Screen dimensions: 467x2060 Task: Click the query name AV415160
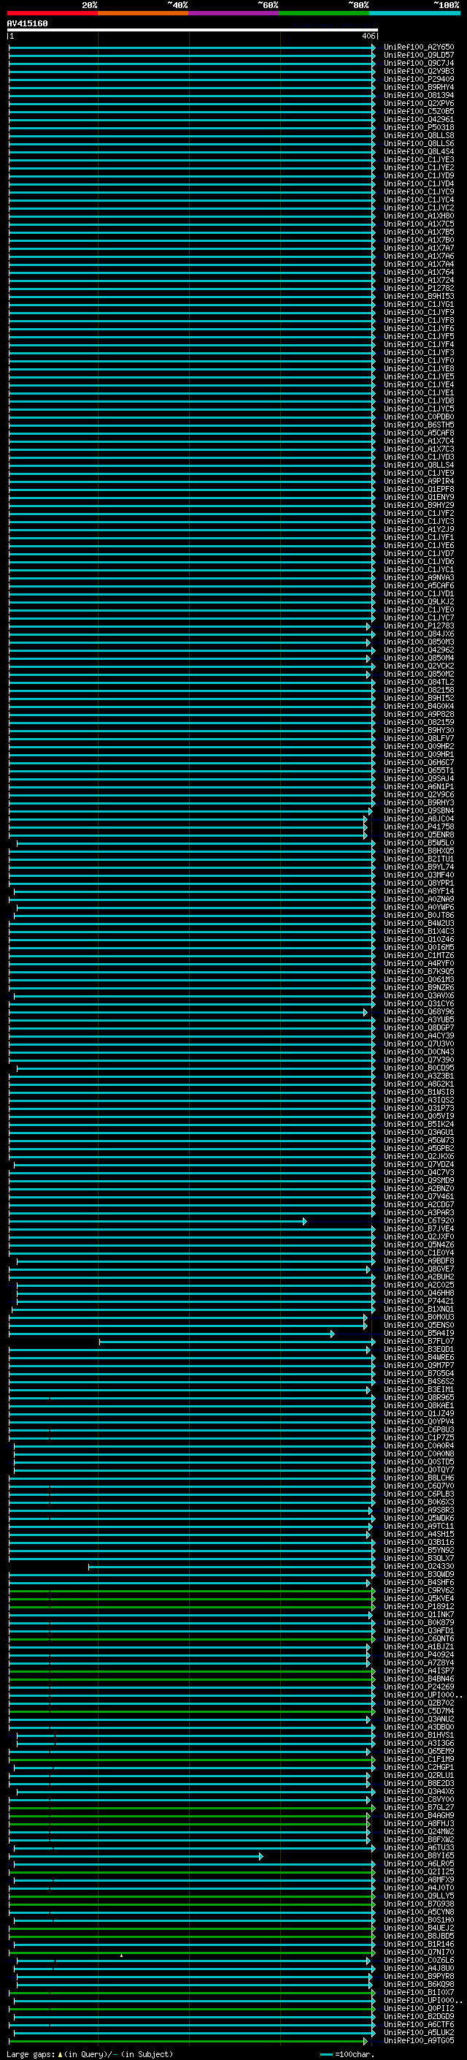point(27,24)
